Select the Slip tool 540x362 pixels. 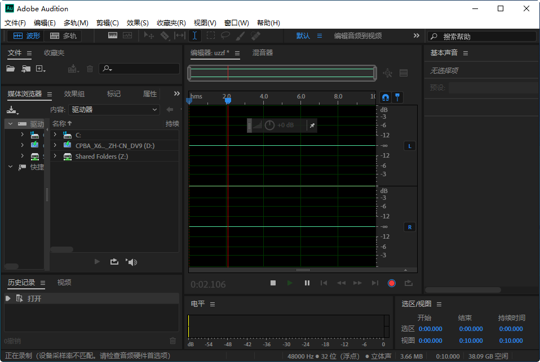(x=180, y=35)
